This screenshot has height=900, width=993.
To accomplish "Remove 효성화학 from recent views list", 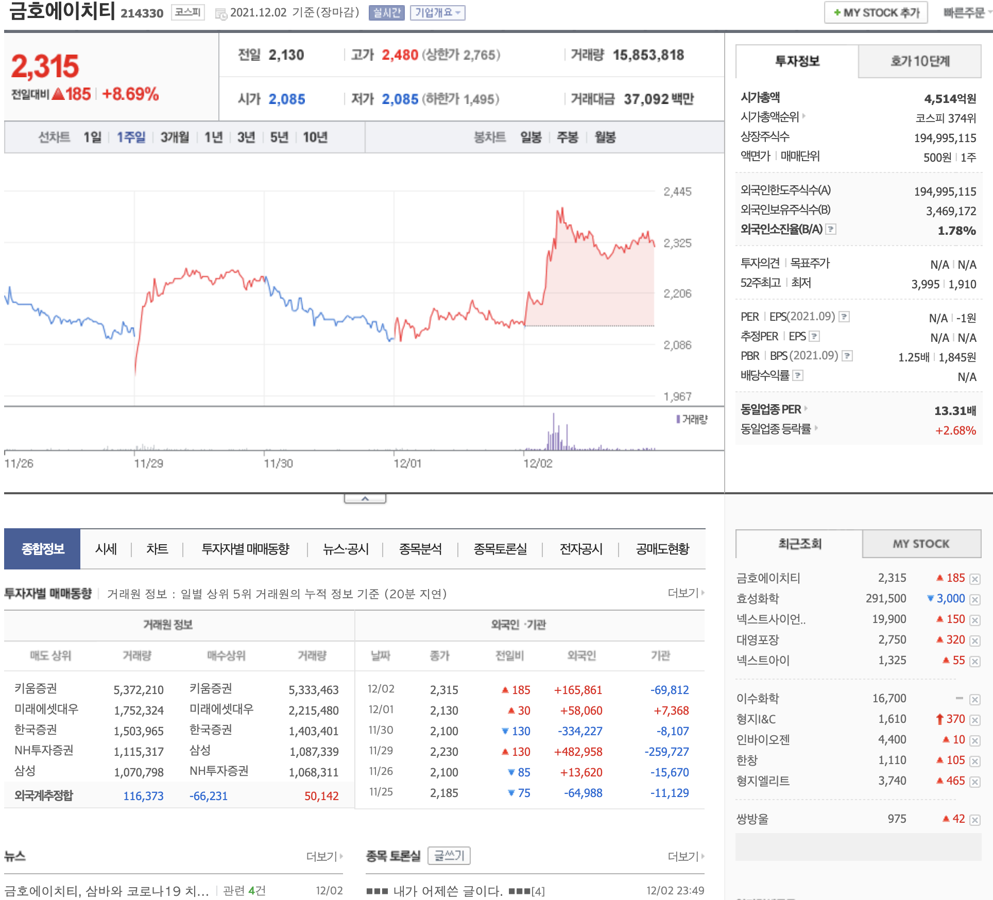I will click(974, 599).
